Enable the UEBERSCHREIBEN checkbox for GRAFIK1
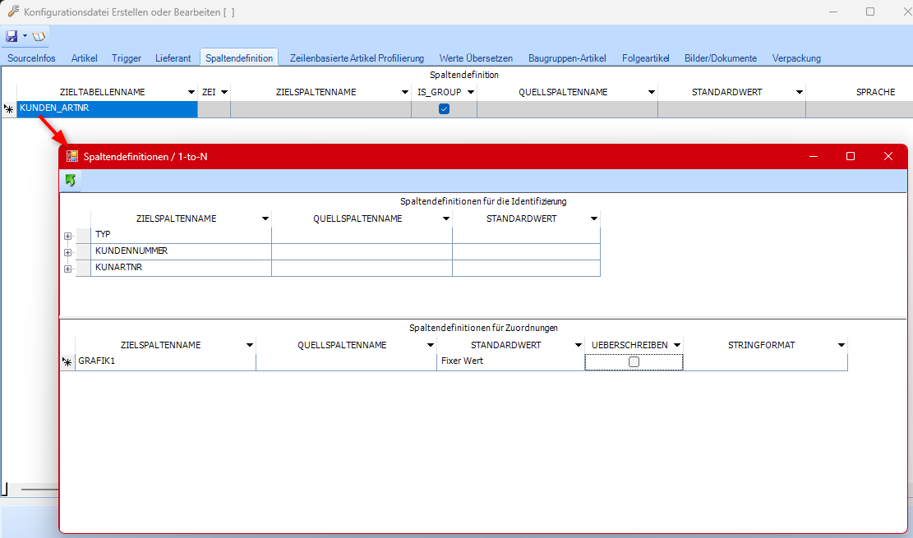This screenshot has height=538, width=913. [x=634, y=361]
